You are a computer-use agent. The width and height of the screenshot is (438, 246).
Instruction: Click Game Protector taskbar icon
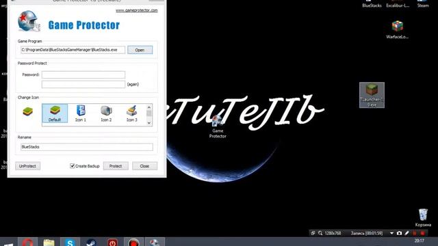(x=155, y=242)
